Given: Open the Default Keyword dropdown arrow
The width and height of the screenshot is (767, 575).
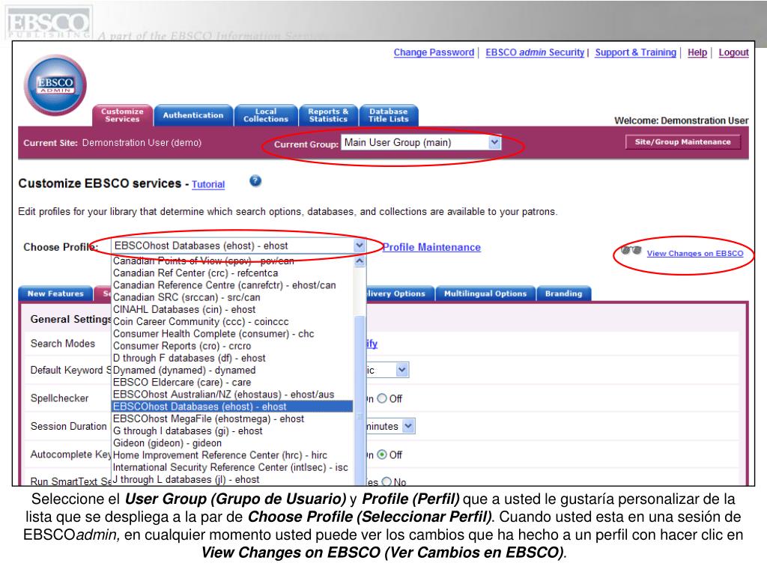Looking at the screenshot, I should pyautogui.click(x=402, y=370).
